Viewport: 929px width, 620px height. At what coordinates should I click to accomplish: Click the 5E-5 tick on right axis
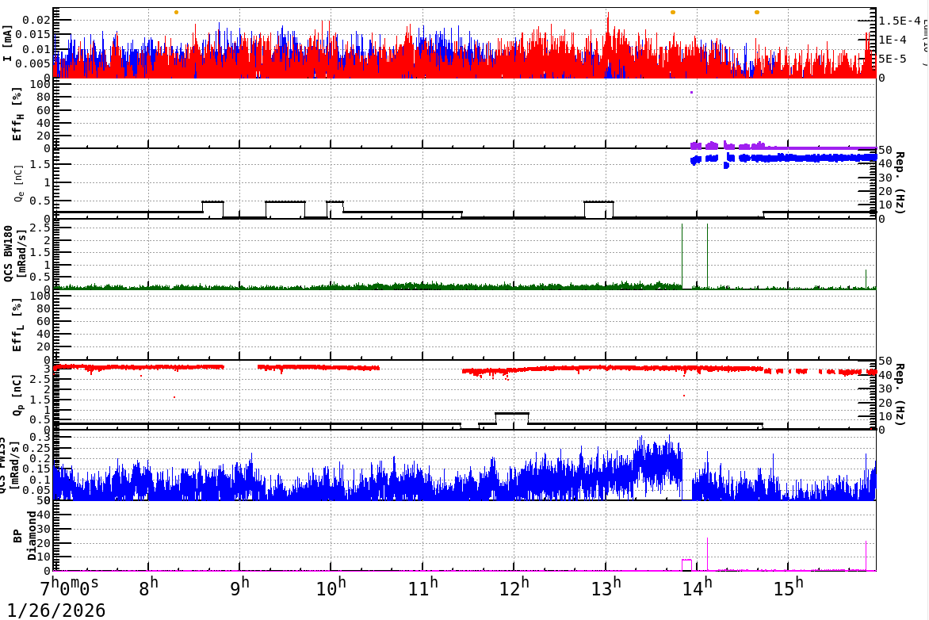tap(893, 59)
